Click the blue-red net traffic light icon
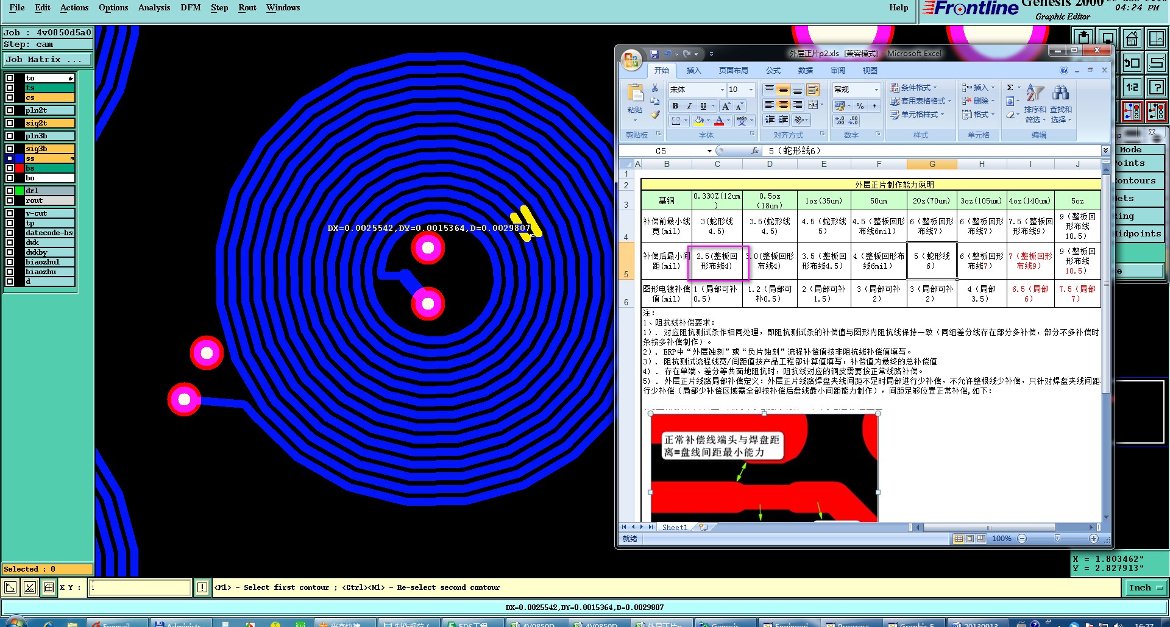 click(1132, 112)
